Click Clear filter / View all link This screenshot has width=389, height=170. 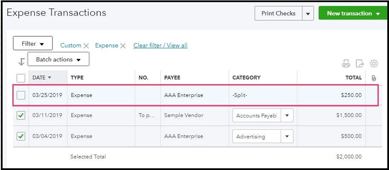coord(160,45)
